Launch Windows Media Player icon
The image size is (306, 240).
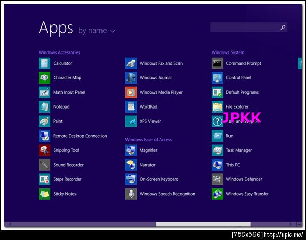point(131,92)
